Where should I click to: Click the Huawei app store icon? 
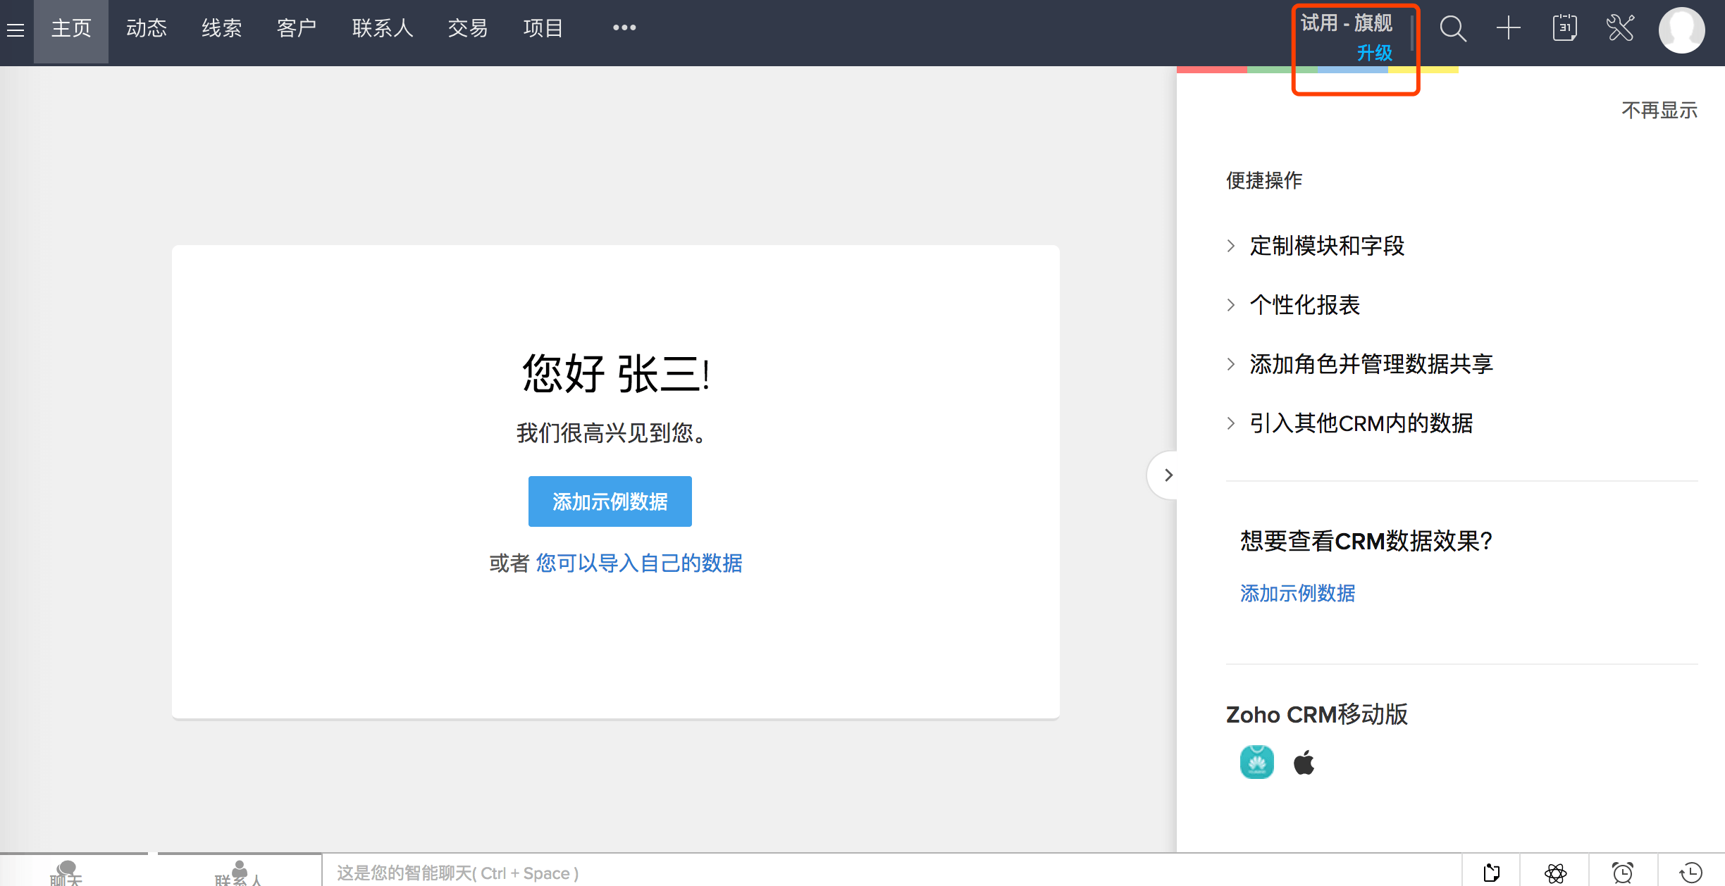(1256, 762)
